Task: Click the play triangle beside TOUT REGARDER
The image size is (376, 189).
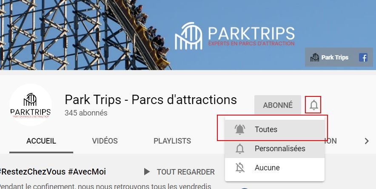Action: tap(147, 172)
